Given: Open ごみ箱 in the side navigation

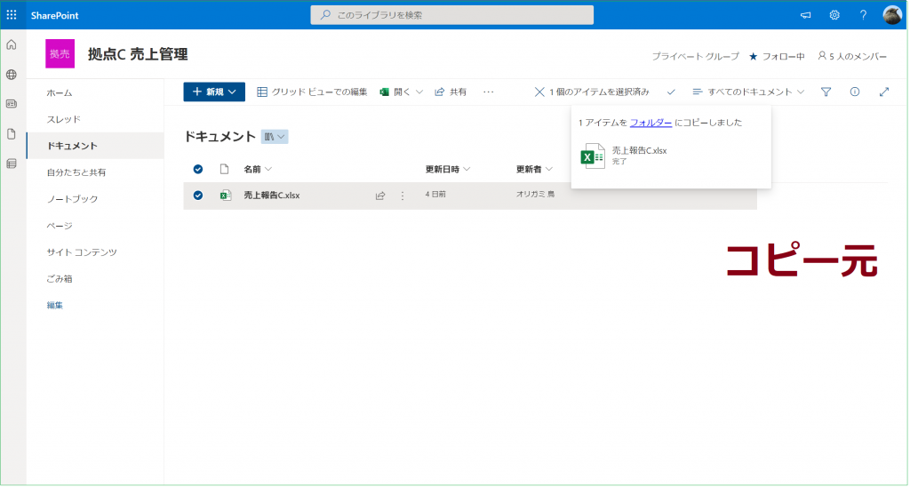Looking at the screenshot, I should click(60, 279).
